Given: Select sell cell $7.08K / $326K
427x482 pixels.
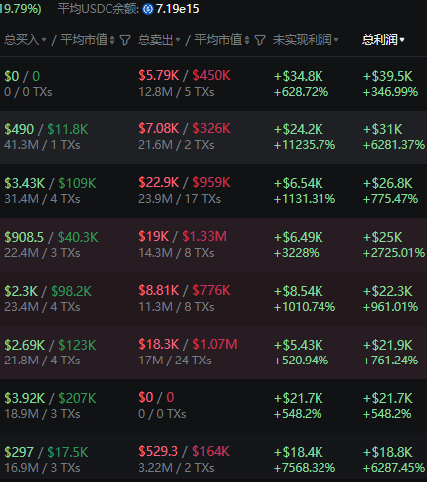Looking at the screenshot, I should [184, 129].
